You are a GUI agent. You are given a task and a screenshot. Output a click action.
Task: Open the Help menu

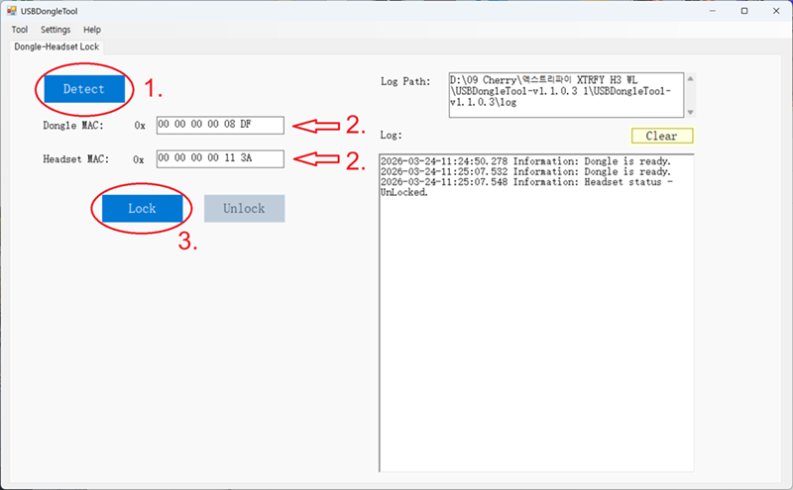pos(92,30)
